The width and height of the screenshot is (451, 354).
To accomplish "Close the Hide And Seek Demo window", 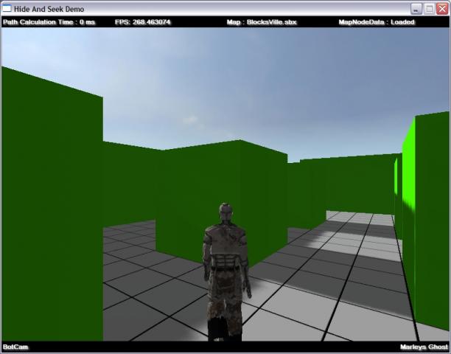I will (442, 9).
